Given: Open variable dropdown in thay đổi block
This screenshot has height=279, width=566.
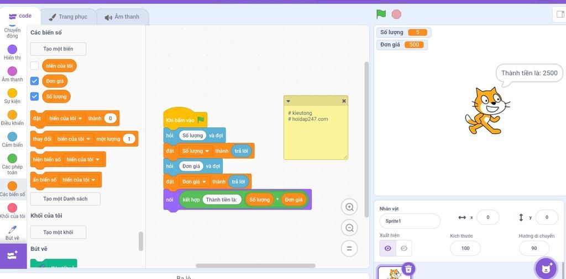Looking at the screenshot, I should [74, 138].
